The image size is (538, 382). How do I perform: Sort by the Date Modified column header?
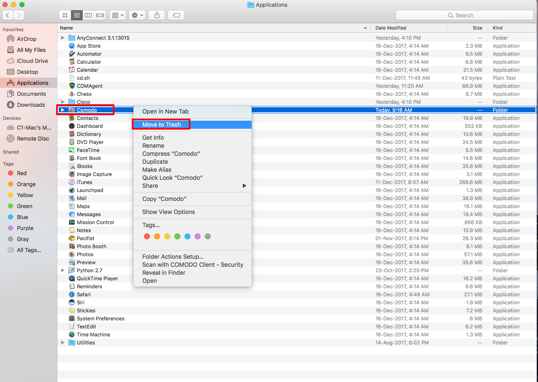pyautogui.click(x=391, y=28)
